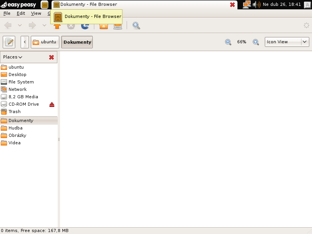The width and height of the screenshot is (312, 234).
Task: Go up one folder level
Action: tap(57, 27)
